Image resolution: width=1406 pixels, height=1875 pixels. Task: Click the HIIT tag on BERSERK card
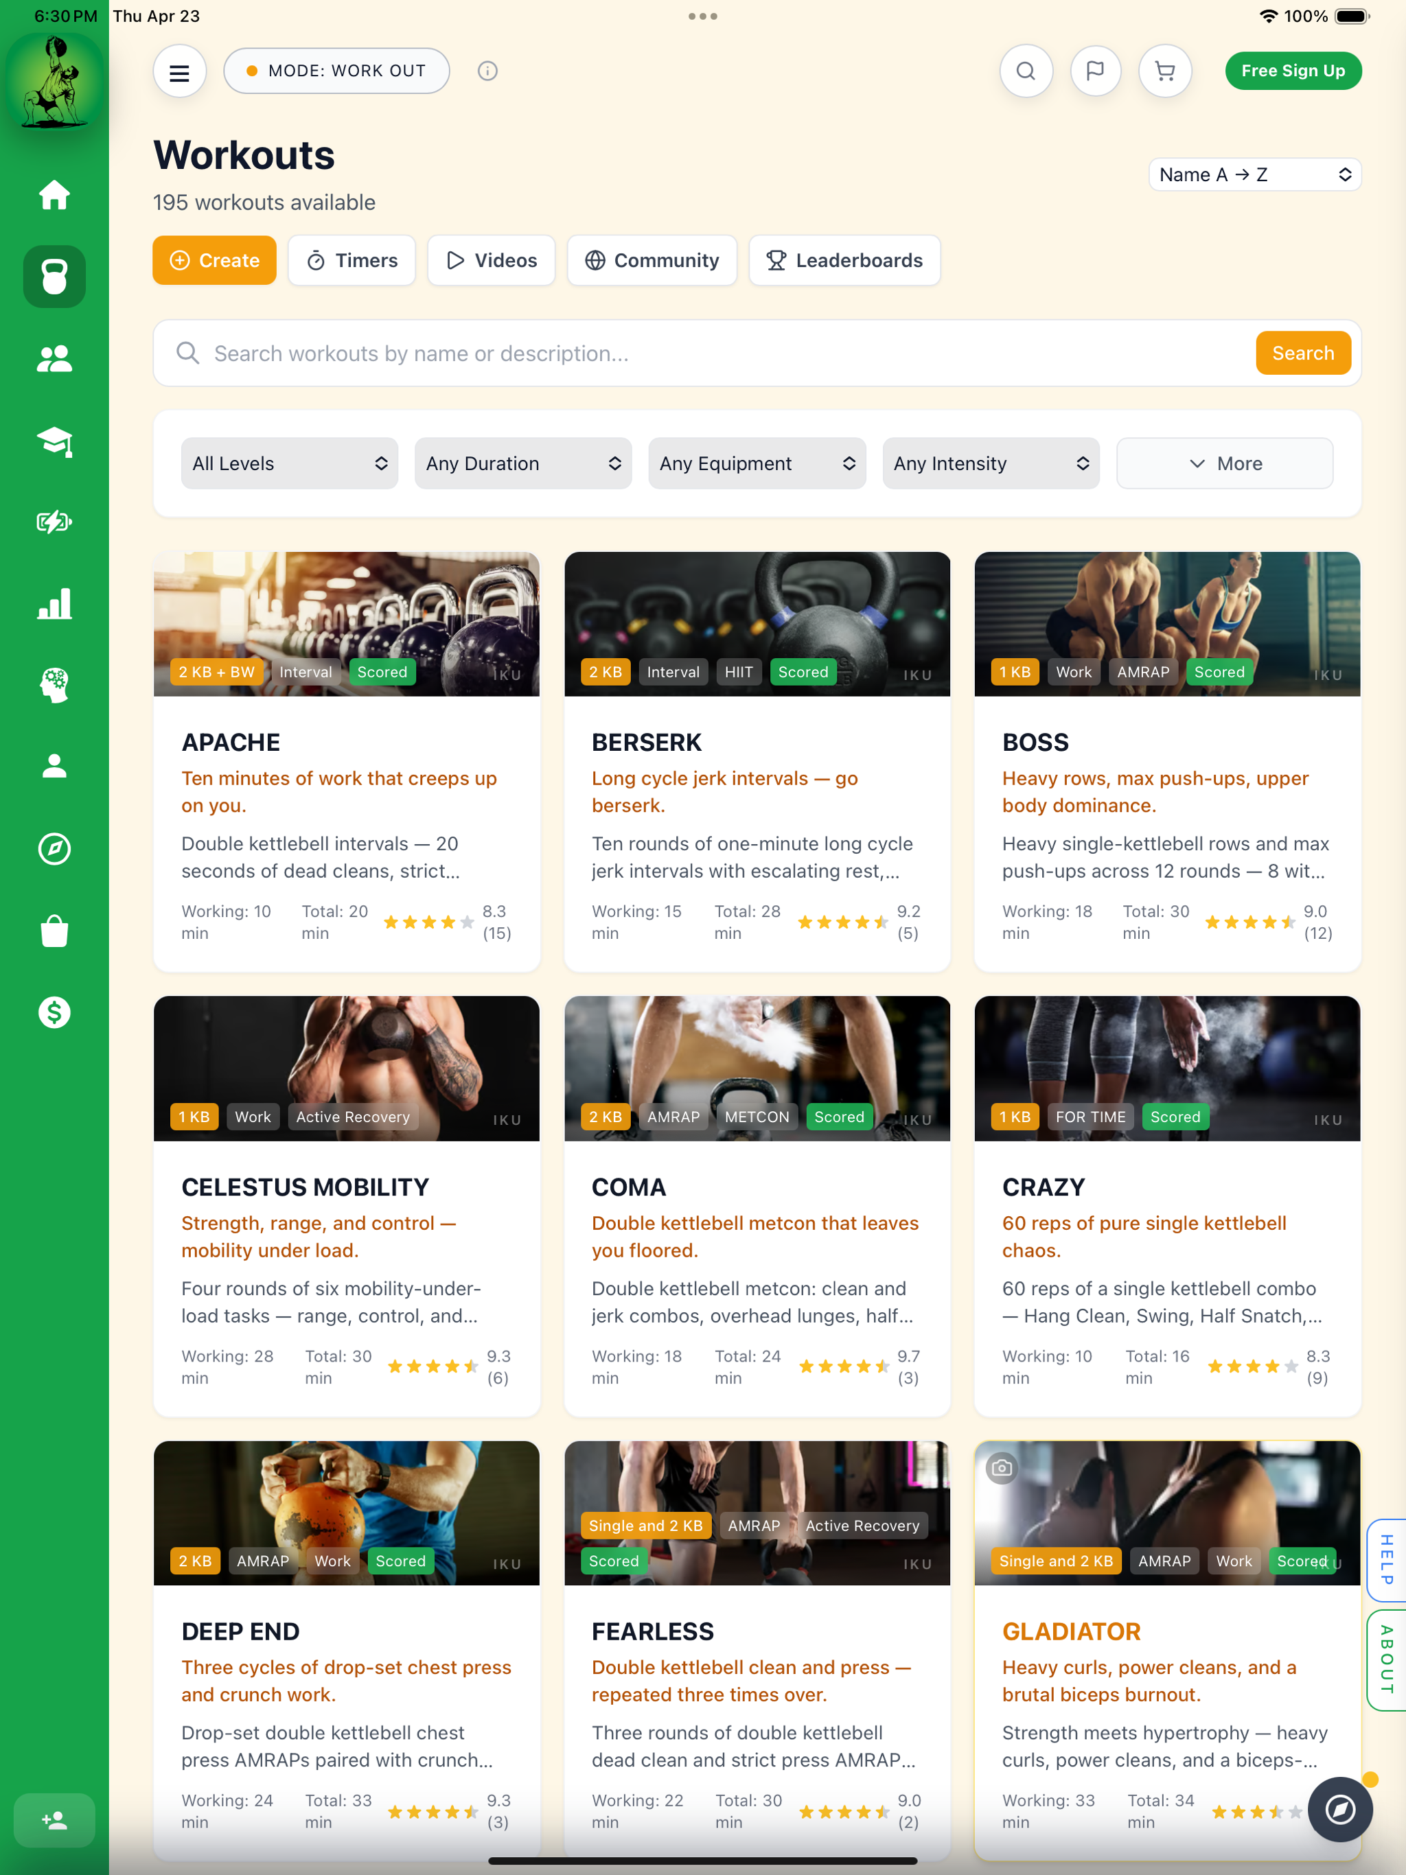point(739,672)
